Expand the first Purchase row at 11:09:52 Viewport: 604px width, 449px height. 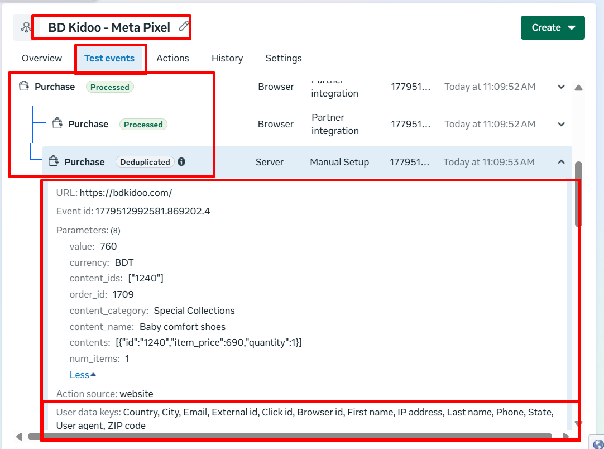click(561, 87)
